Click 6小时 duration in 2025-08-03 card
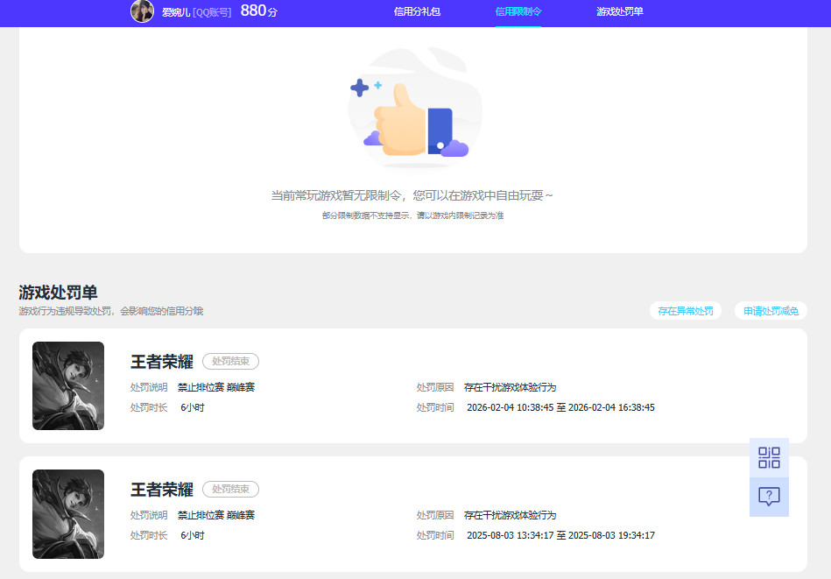The height and width of the screenshot is (579, 831). [193, 535]
